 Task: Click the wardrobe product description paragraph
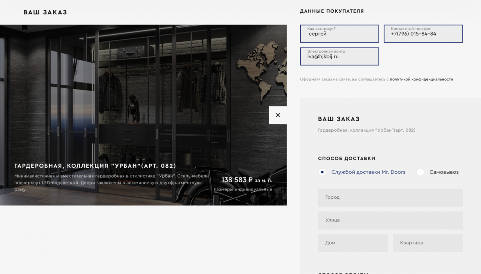pyautogui.click(x=111, y=182)
